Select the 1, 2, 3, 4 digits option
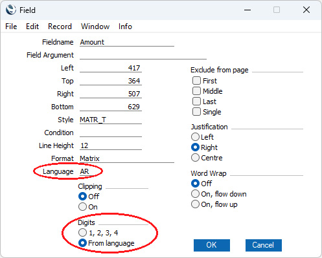The height and width of the screenshot is (258, 322). tap(82, 233)
